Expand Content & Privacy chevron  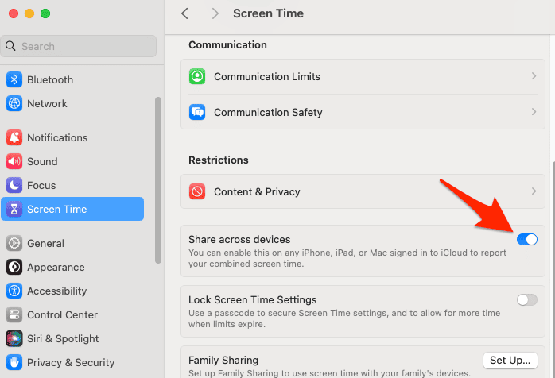534,191
